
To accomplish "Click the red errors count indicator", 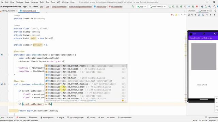I will [x=173, y=15].
